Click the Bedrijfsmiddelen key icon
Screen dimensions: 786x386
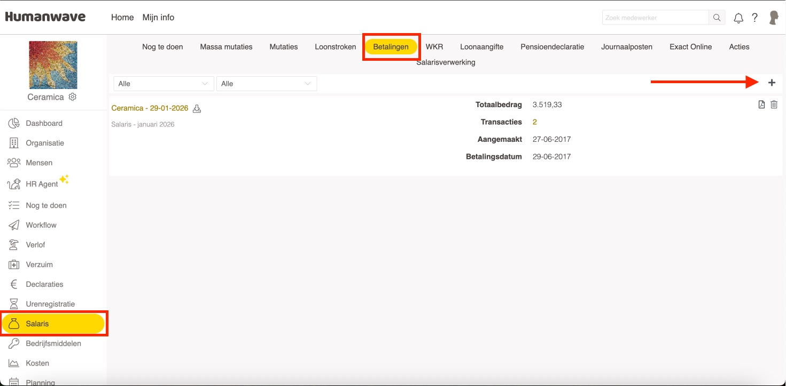pos(14,343)
